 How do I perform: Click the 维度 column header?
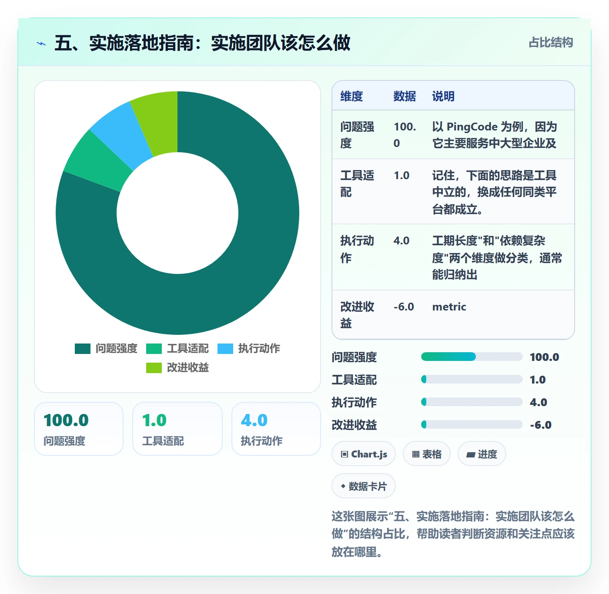(x=351, y=96)
